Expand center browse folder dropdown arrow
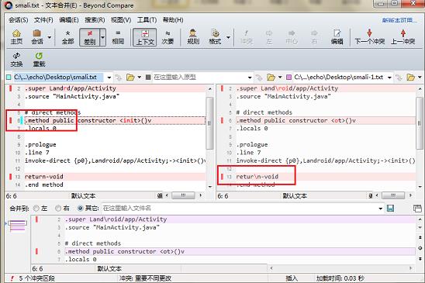This screenshot has width=425, height=283. pyautogui.click(x=280, y=78)
